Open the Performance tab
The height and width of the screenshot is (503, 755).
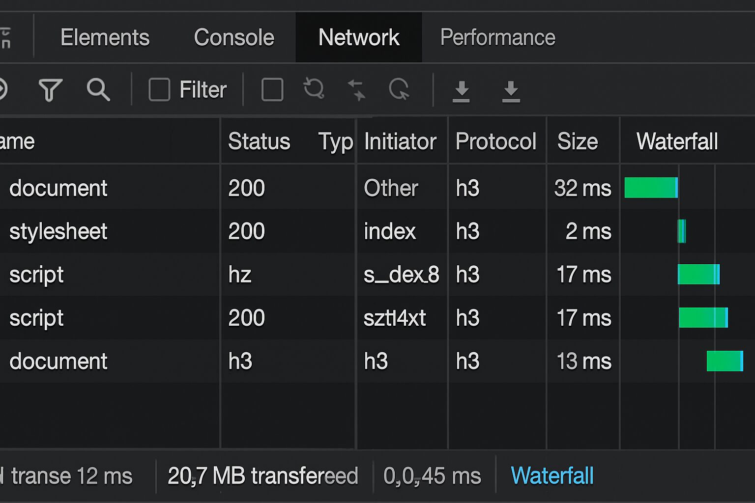497,37
